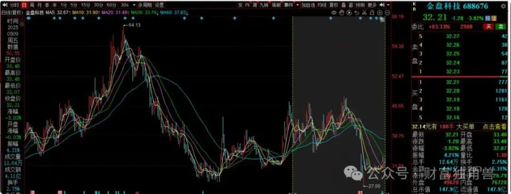Click the 设置 settings button
Image resolution: width=511 pixels, height=194 pixels.
(x=159, y=5)
